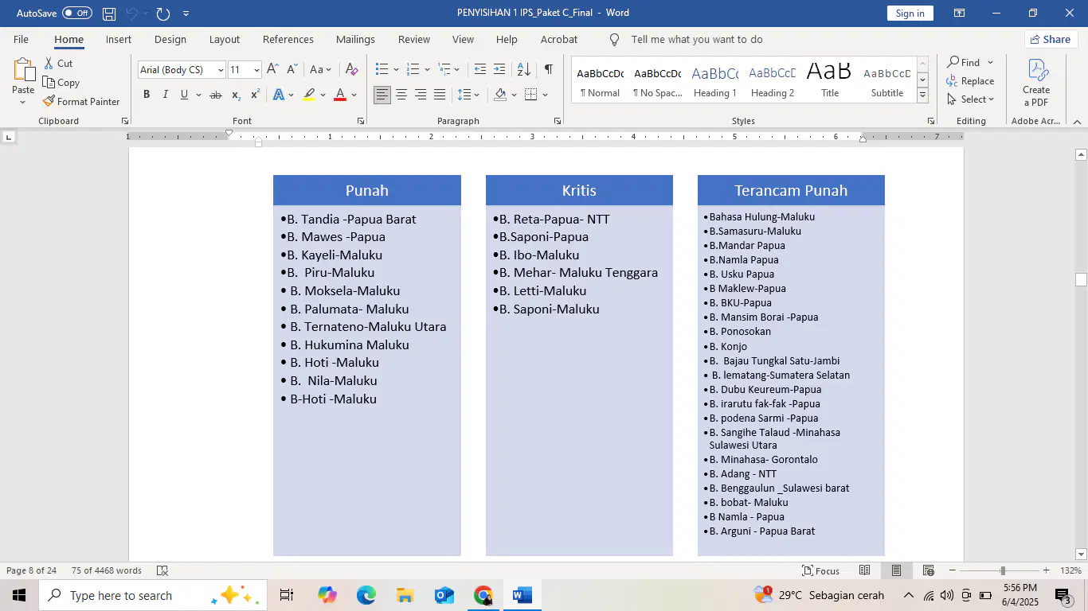Center-align the paragraph
This screenshot has height=611, width=1088.
click(401, 95)
